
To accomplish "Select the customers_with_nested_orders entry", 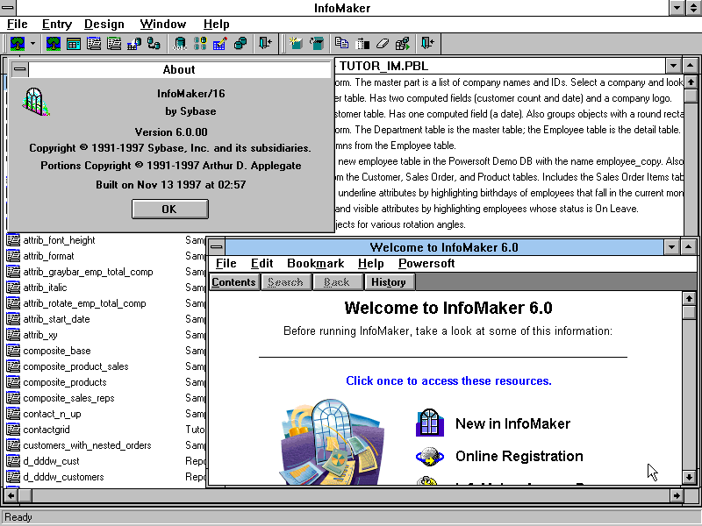I will pos(87,445).
